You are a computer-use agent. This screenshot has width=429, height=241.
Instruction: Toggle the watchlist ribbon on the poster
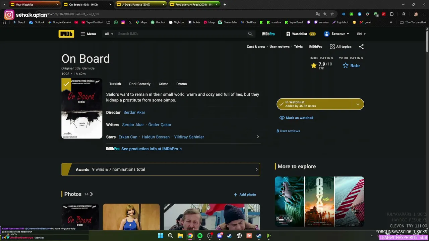(x=66, y=84)
